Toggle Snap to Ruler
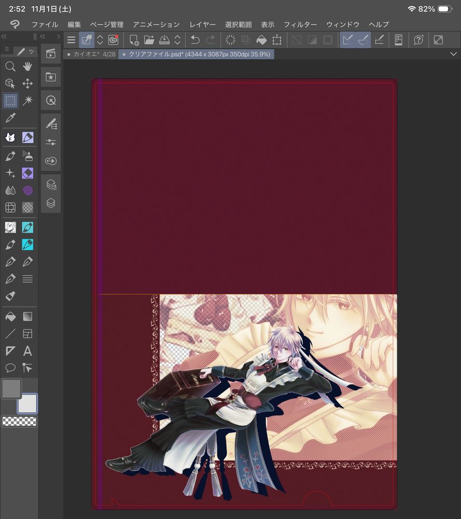This screenshot has height=519, width=461. pos(347,40)
